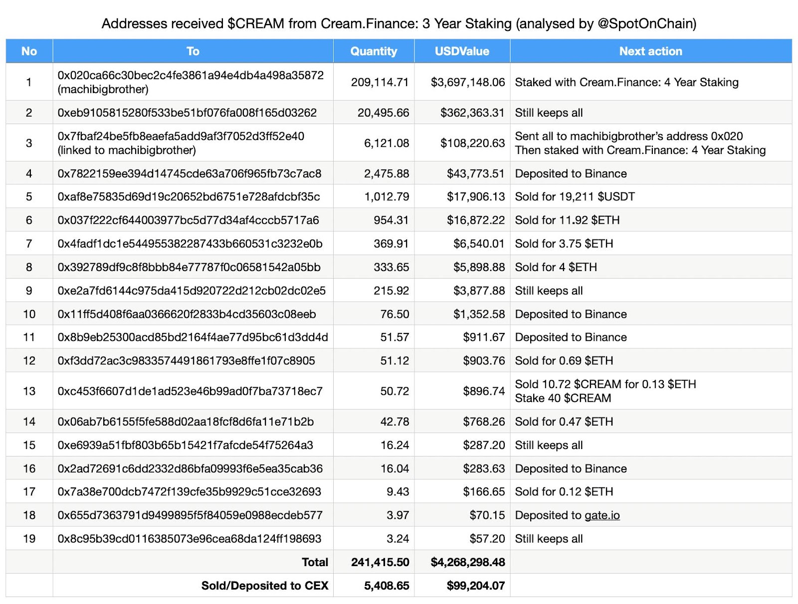This screenshot has width=798, height=604.
Task: Click USD value $43,773.51
Action: [x=476, y=173]
